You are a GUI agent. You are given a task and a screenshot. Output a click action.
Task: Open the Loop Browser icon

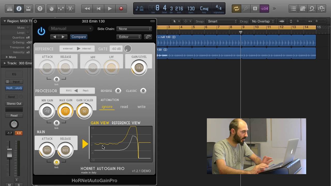click(x=312, y=9)
